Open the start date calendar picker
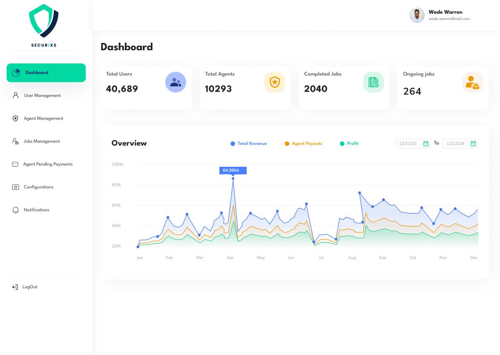Viewport: 500px width, 355px height. tap(425, 144)
